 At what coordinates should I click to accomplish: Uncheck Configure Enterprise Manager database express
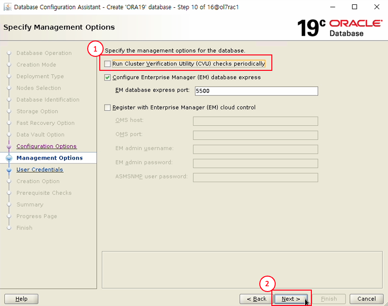pos(107,78)
